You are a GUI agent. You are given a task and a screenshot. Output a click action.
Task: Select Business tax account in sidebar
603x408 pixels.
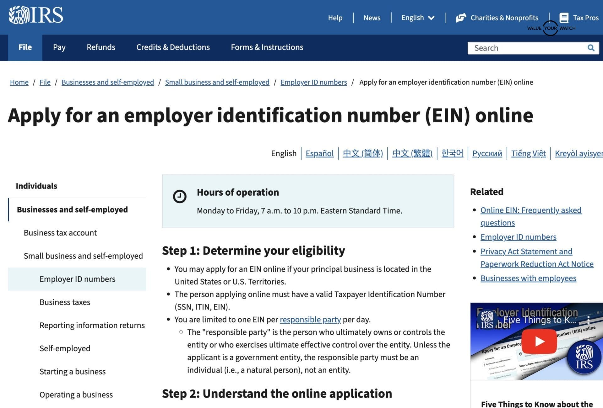point(60,233)
